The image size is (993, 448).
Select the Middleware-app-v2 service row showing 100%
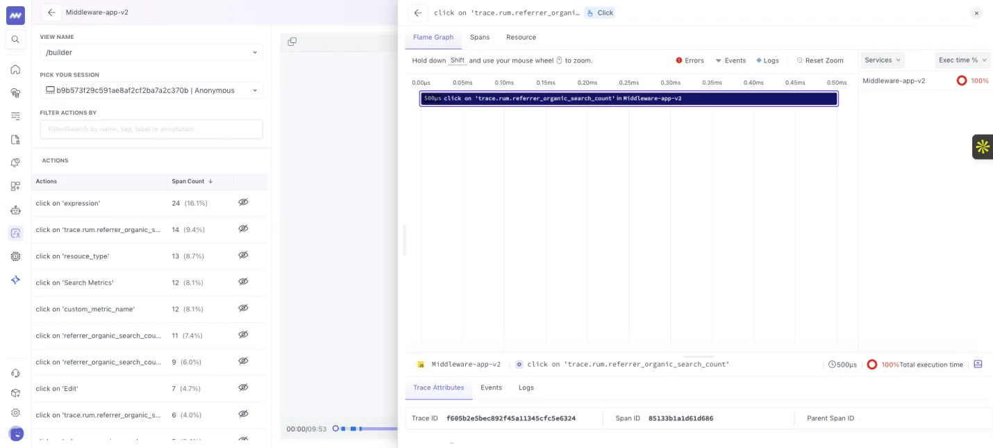click(926, 81)
